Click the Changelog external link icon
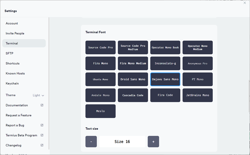This screenshot has width=250, height=155. 42,145
